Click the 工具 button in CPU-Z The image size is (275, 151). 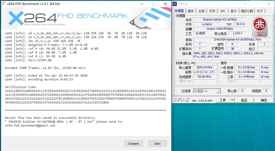pyautogui.click(x=222, y=100)
